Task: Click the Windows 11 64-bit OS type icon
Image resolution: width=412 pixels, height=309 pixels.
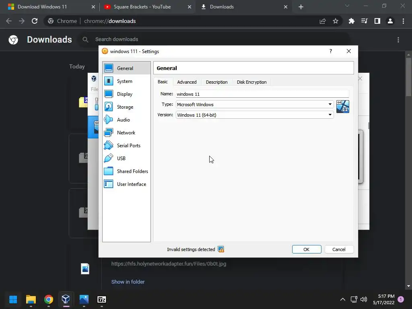Action: (343, 106)
